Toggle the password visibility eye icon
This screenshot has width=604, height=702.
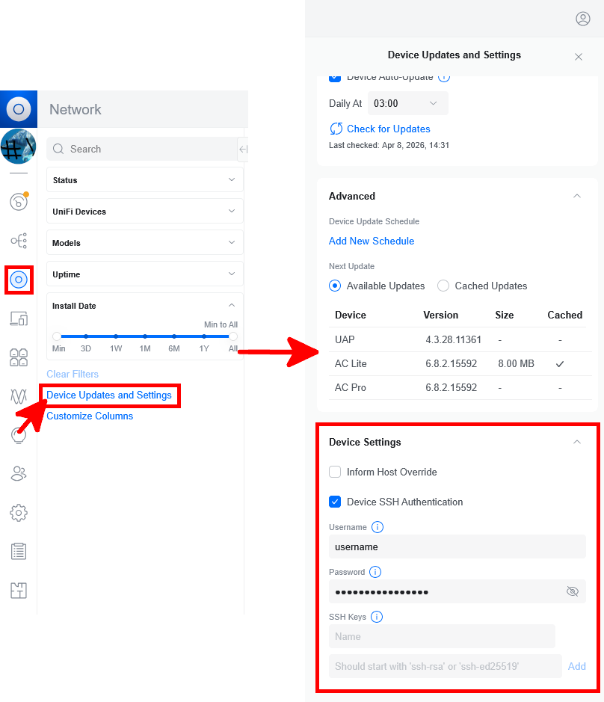[x=573, y=591]
